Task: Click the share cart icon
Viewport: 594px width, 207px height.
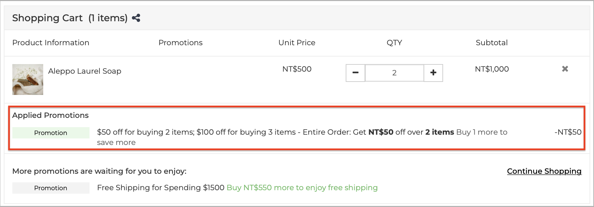Action: pyautogui.click(x=136, y=17)
